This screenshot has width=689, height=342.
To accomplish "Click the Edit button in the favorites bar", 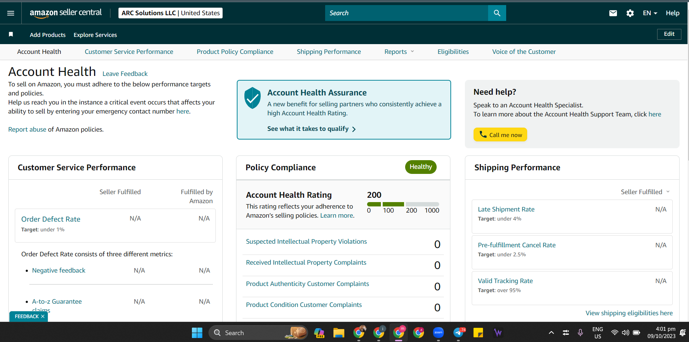I will point(669,34).
